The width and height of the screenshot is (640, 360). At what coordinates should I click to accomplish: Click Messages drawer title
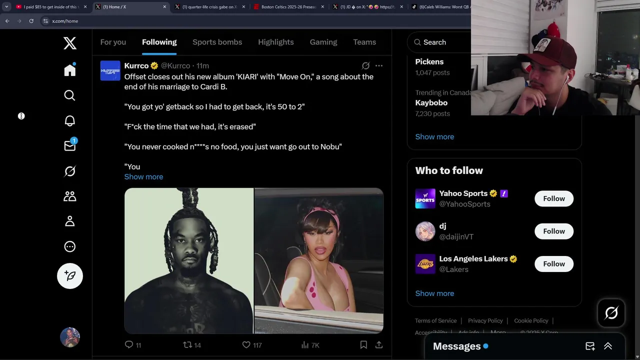tap(456, 346)
